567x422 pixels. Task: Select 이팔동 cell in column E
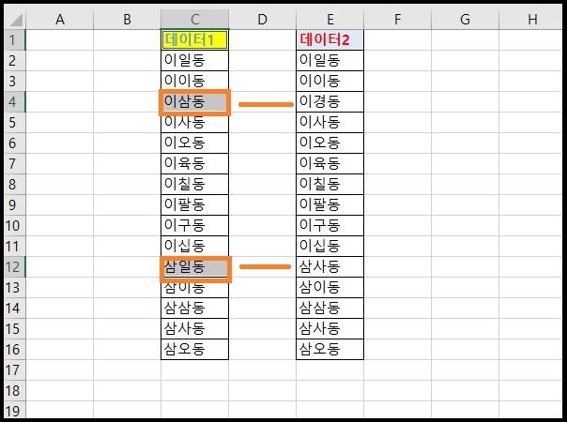(329, 204)
